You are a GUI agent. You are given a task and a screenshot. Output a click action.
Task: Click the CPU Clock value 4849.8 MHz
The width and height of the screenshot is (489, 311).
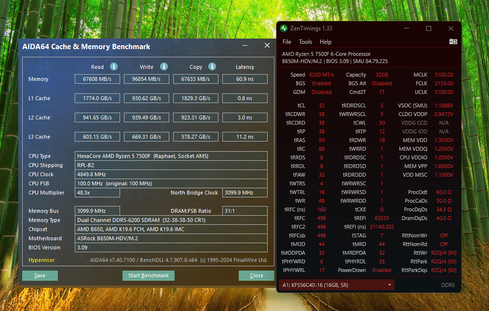coord(171,174)
